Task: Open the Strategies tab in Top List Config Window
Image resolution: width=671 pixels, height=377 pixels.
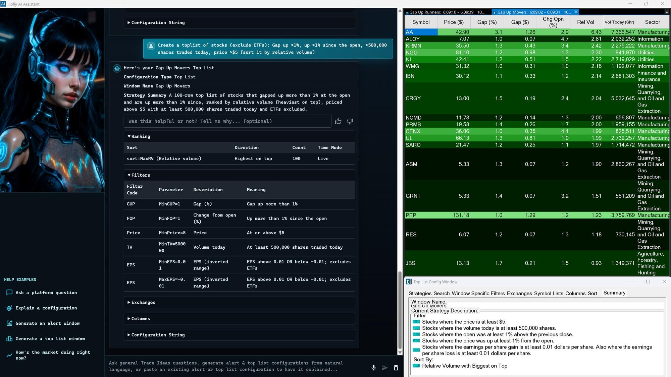Action: coord(420,293)
